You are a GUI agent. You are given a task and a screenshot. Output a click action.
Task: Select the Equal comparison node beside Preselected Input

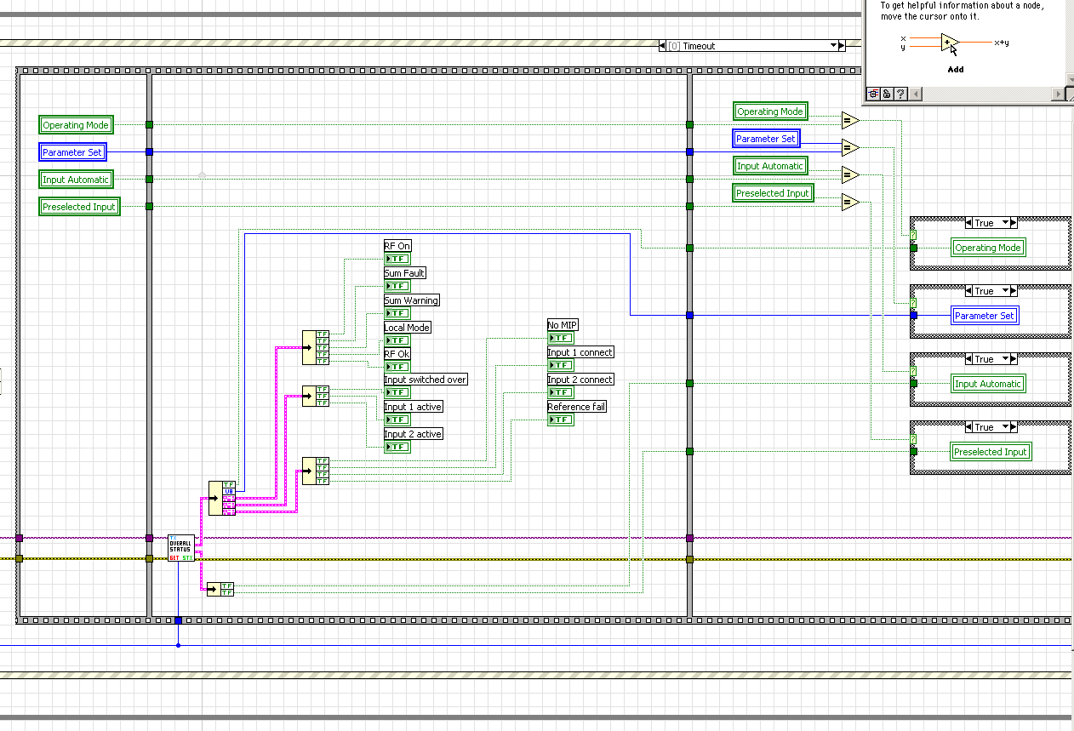pos(849,203)
